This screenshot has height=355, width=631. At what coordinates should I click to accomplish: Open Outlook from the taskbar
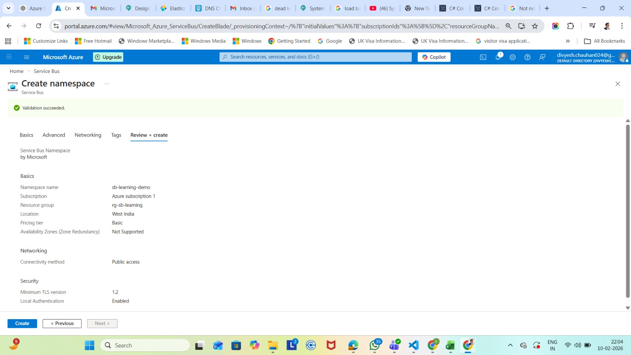pyautogui.click(x=218, y=346)
